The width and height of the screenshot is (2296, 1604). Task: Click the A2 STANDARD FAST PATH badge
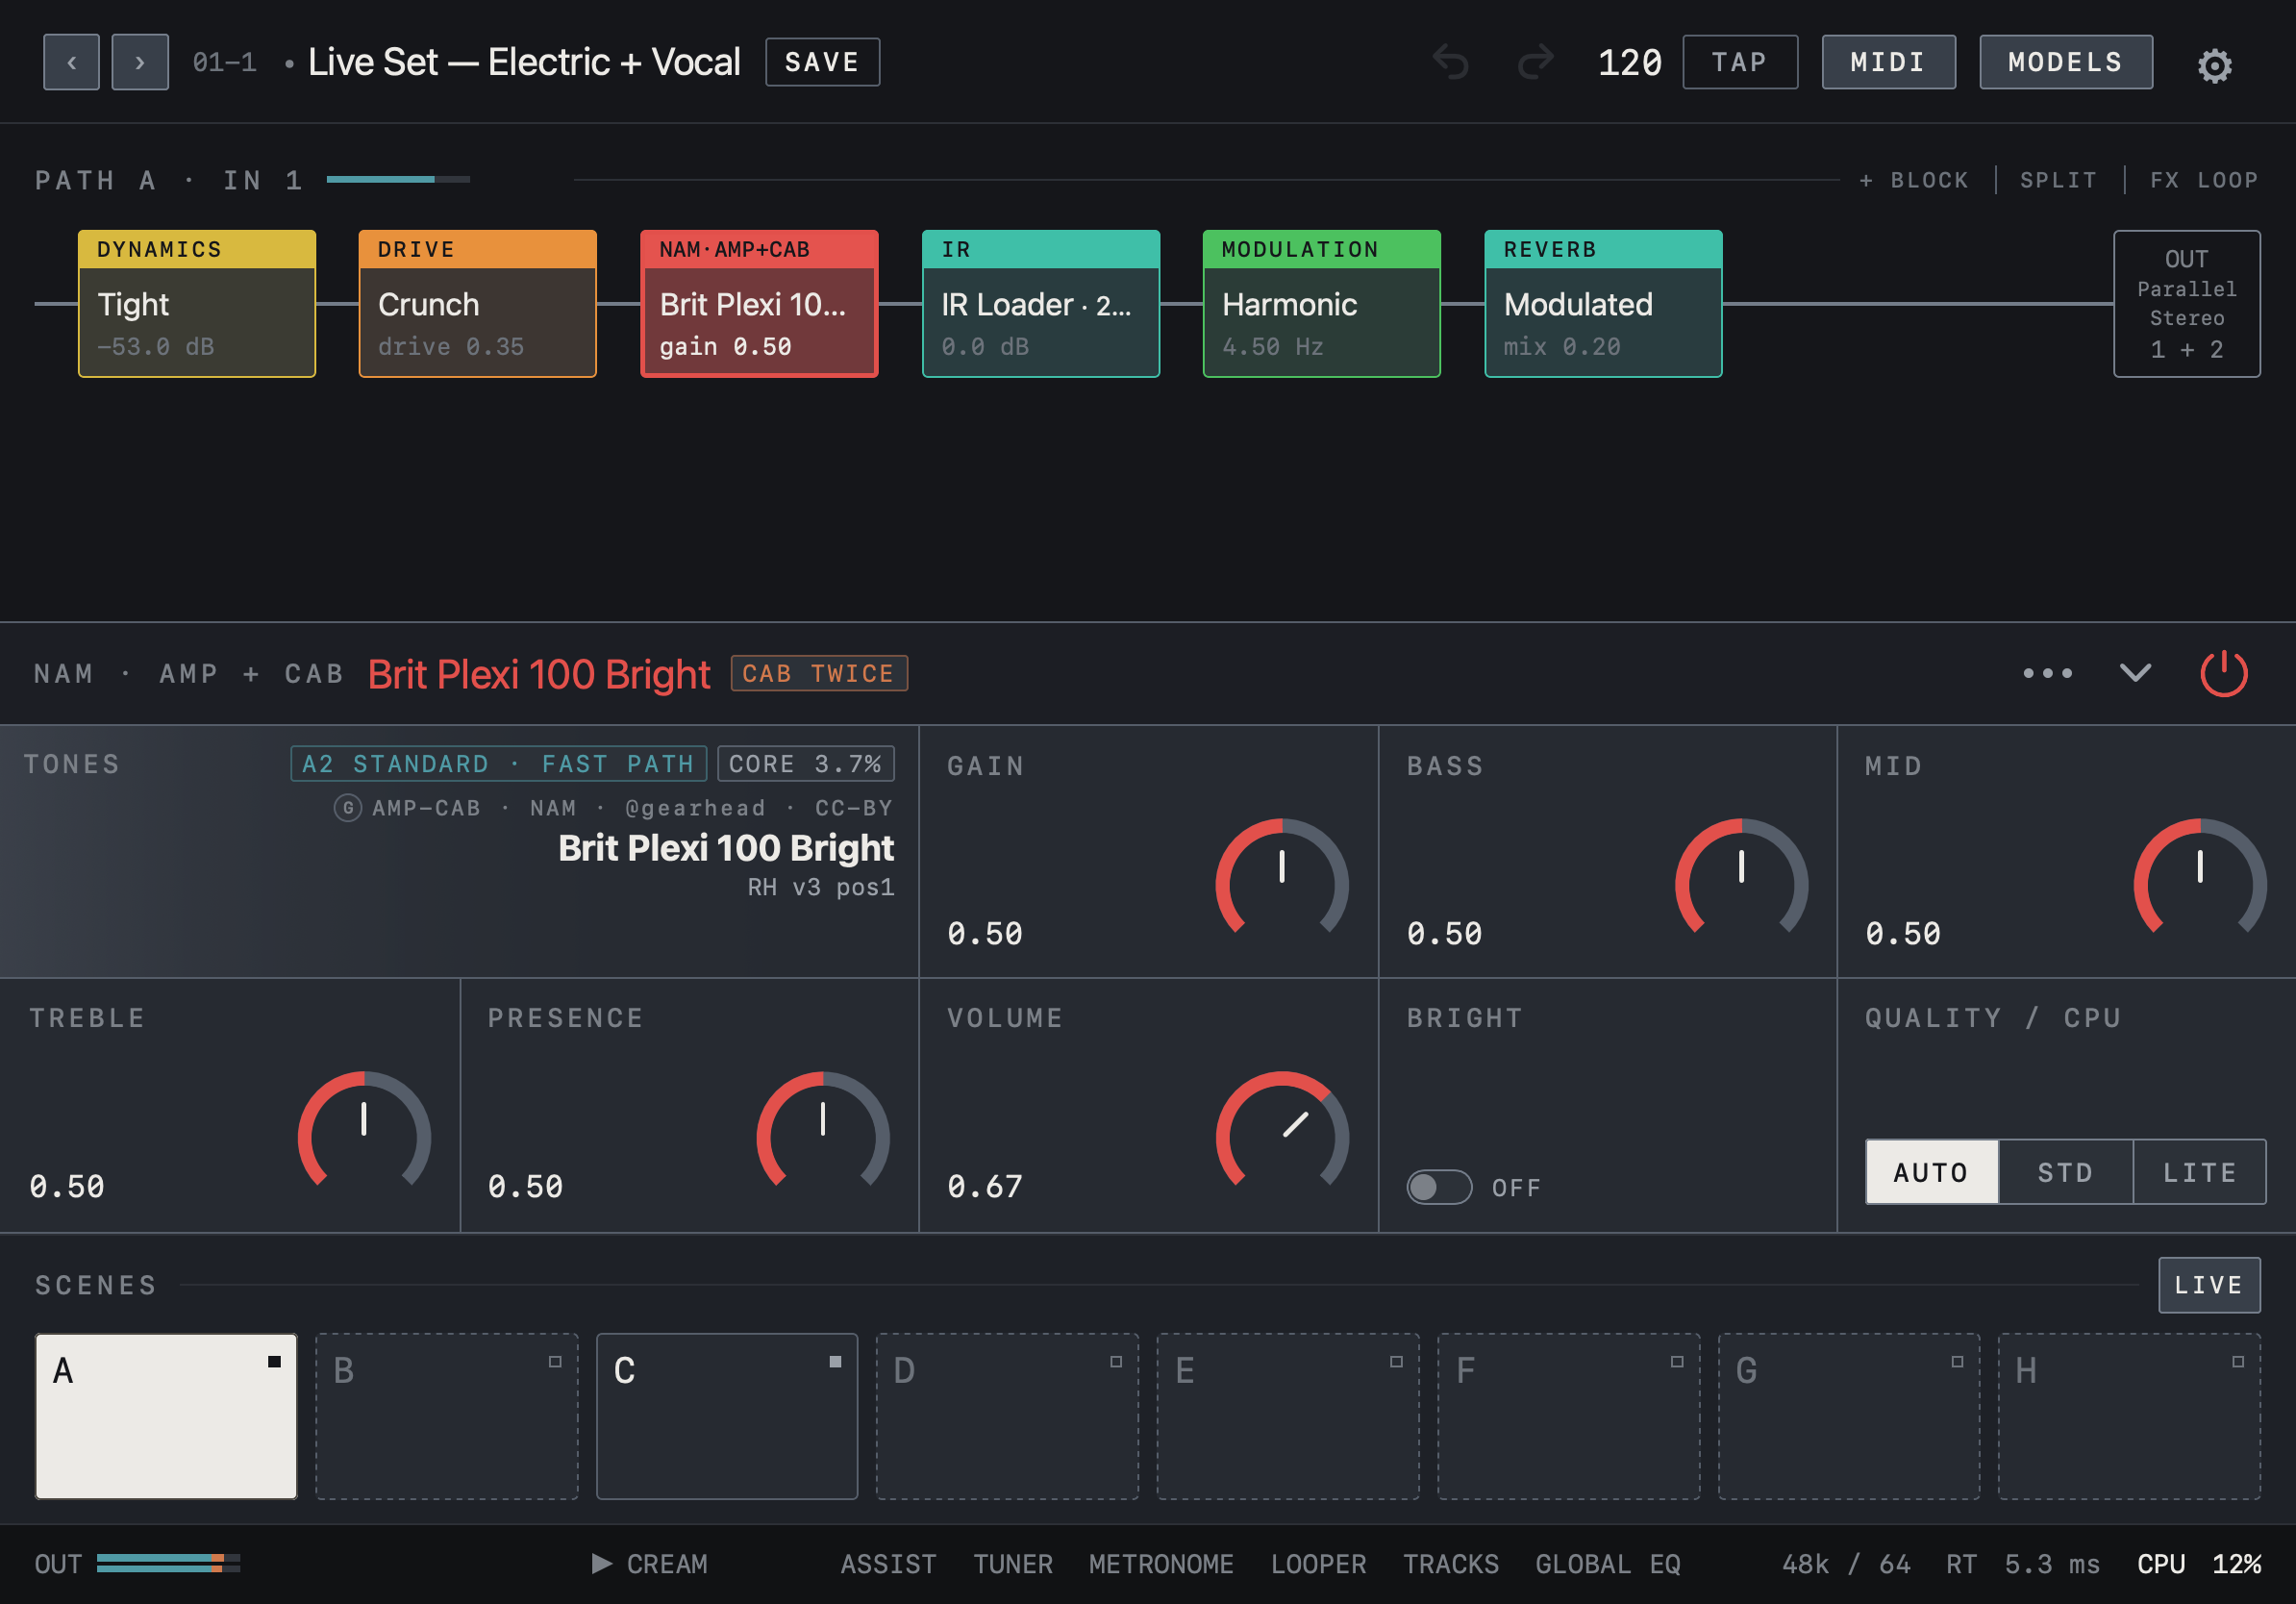click(498, 763)
